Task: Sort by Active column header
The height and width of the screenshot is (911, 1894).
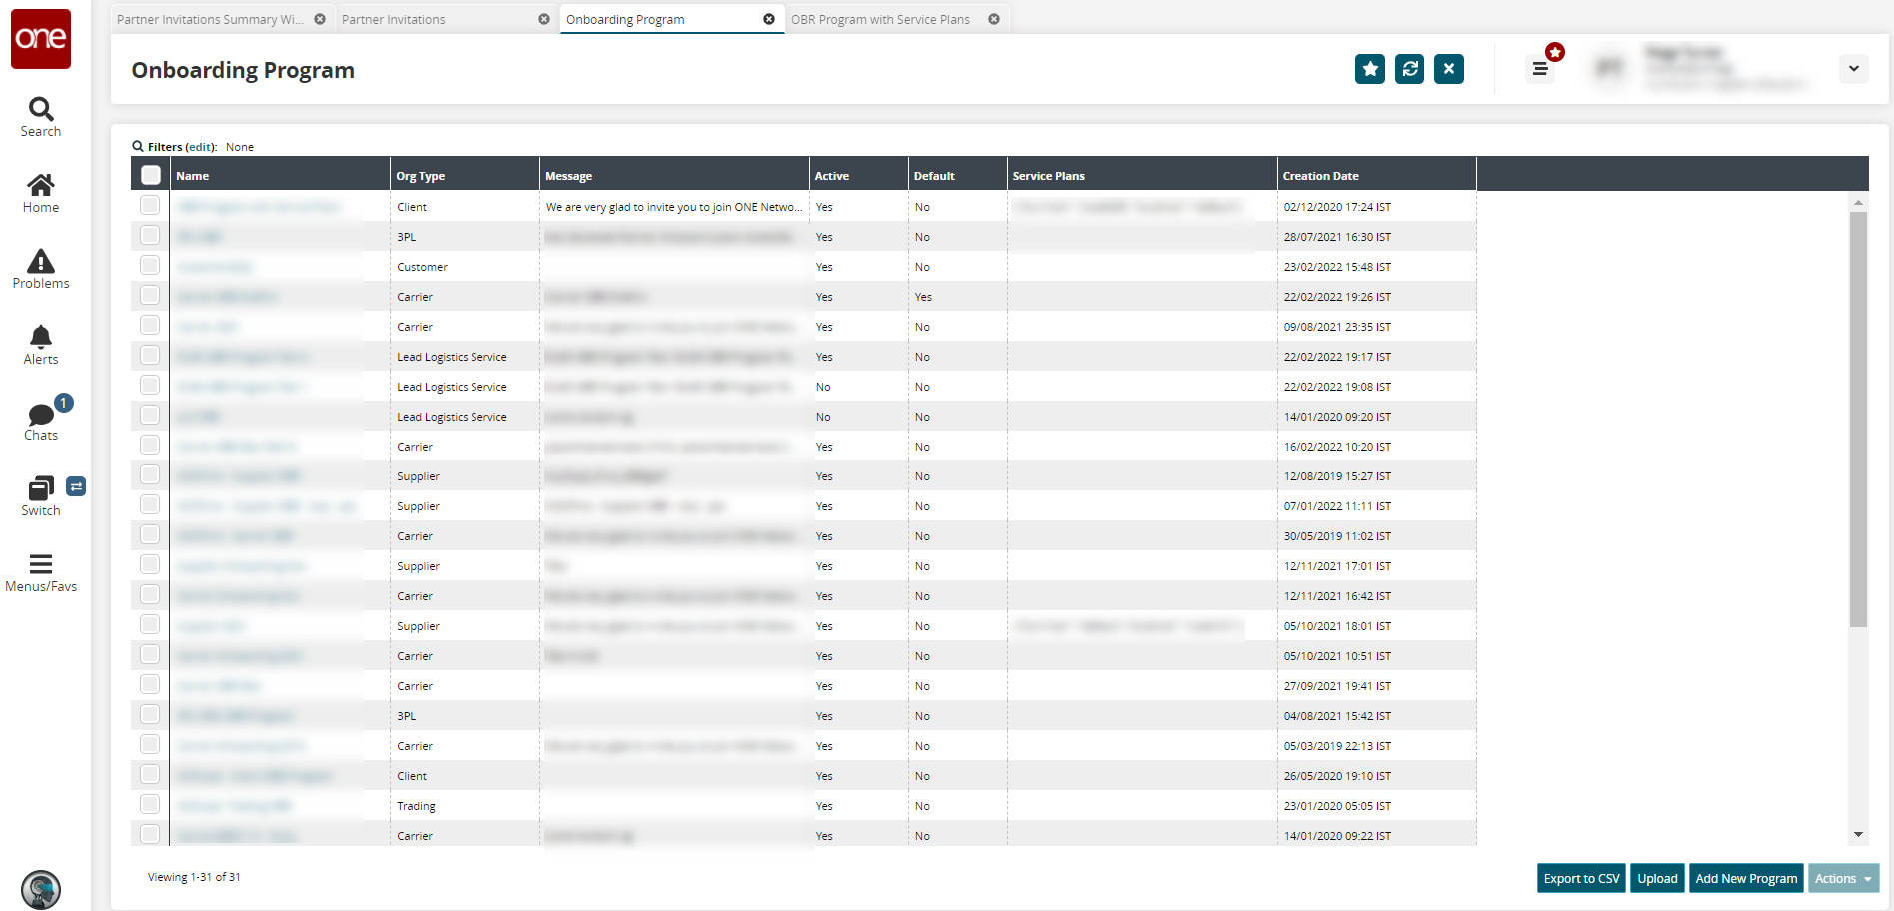Action: (x=858, y=175)
